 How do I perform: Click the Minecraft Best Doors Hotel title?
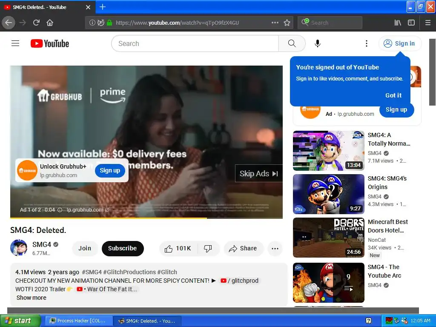tap(387, 226)
